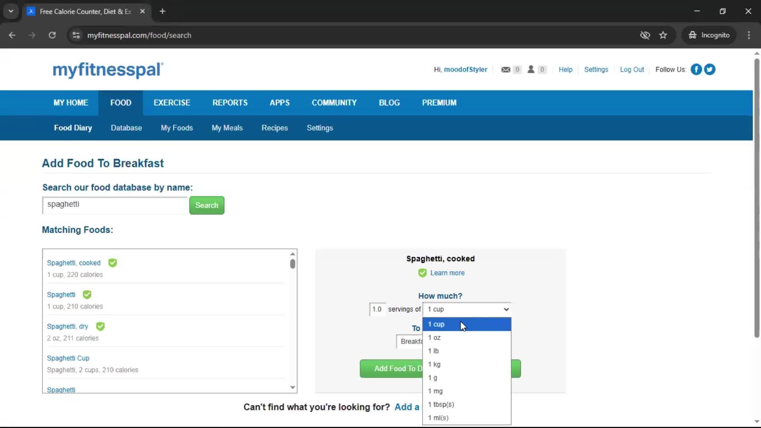
Task: Open the Learn more link
Action: [447, 273]
